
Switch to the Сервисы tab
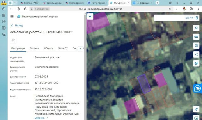pyautogui.click(x=34, y=48)
